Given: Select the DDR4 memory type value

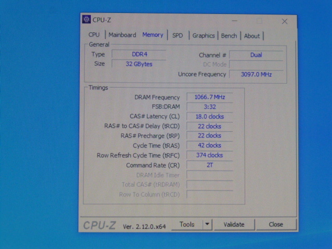Looking at the screenshot, I should coord(140,54).
